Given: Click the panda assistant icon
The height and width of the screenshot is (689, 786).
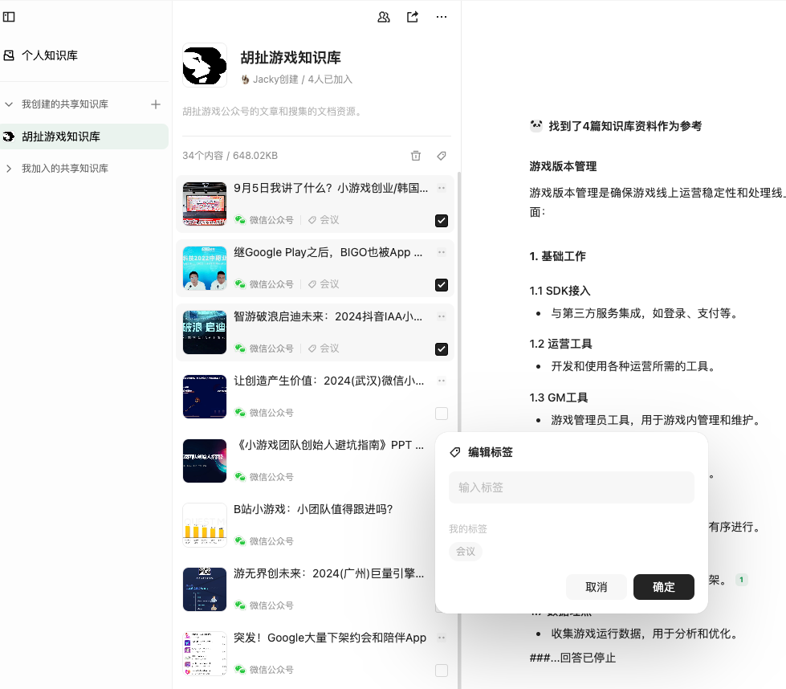Looking at the screenshot, I should coord(536,125).
